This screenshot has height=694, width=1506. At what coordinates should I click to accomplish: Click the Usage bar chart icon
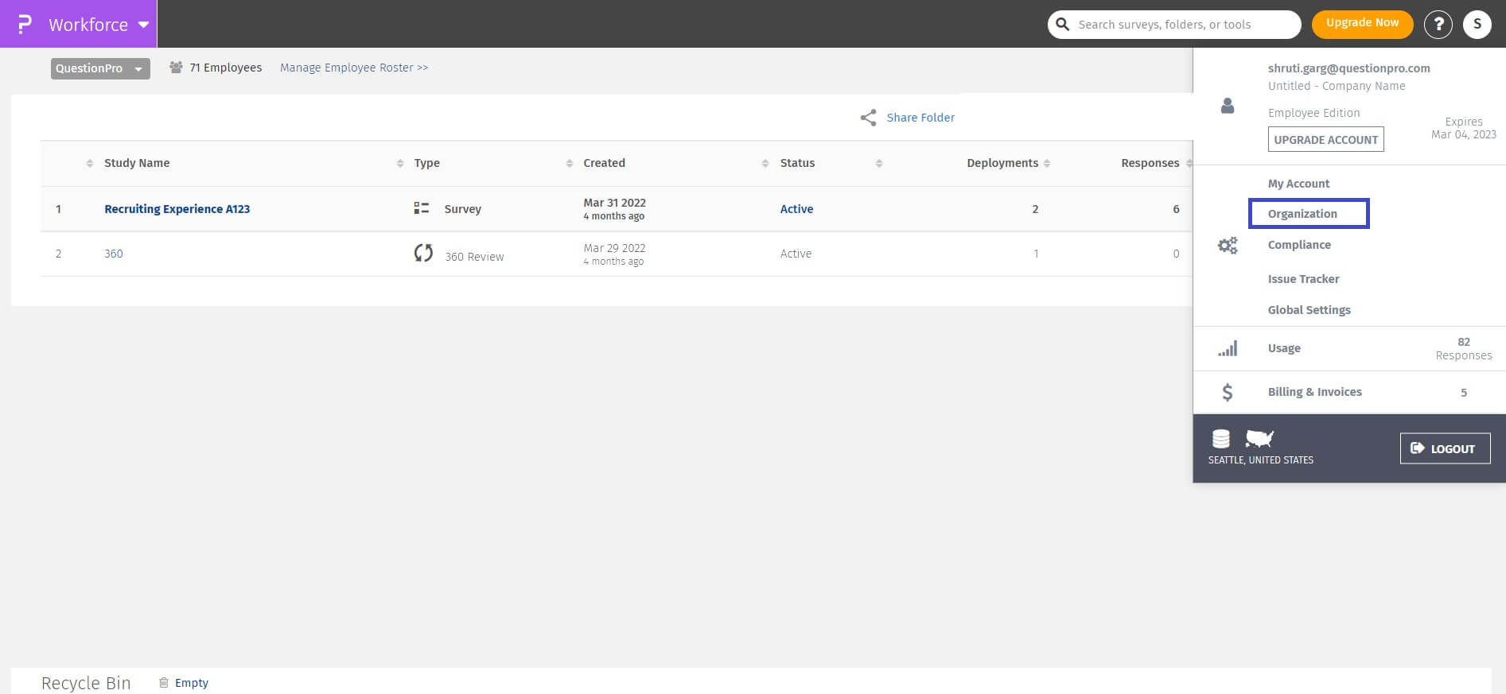click(x=1228, y=348)
